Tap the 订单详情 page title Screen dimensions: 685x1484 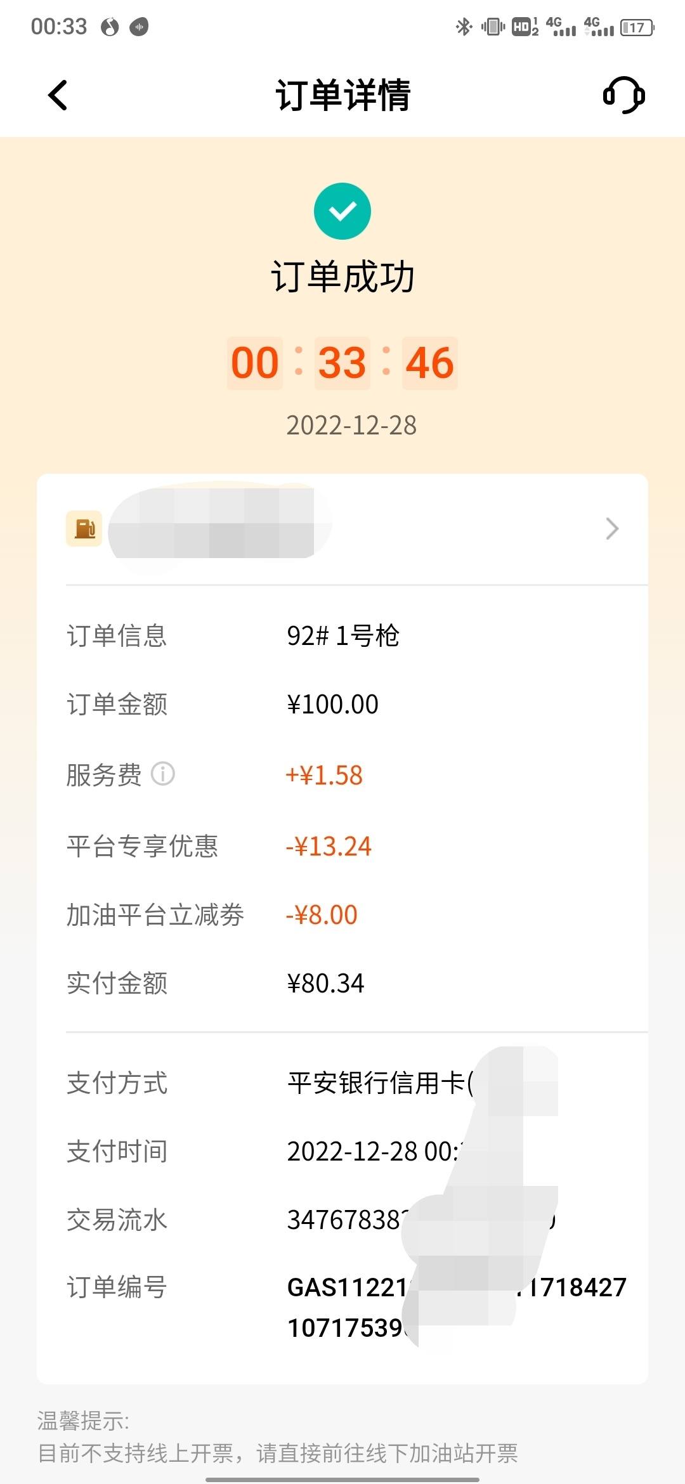[343, 96]
